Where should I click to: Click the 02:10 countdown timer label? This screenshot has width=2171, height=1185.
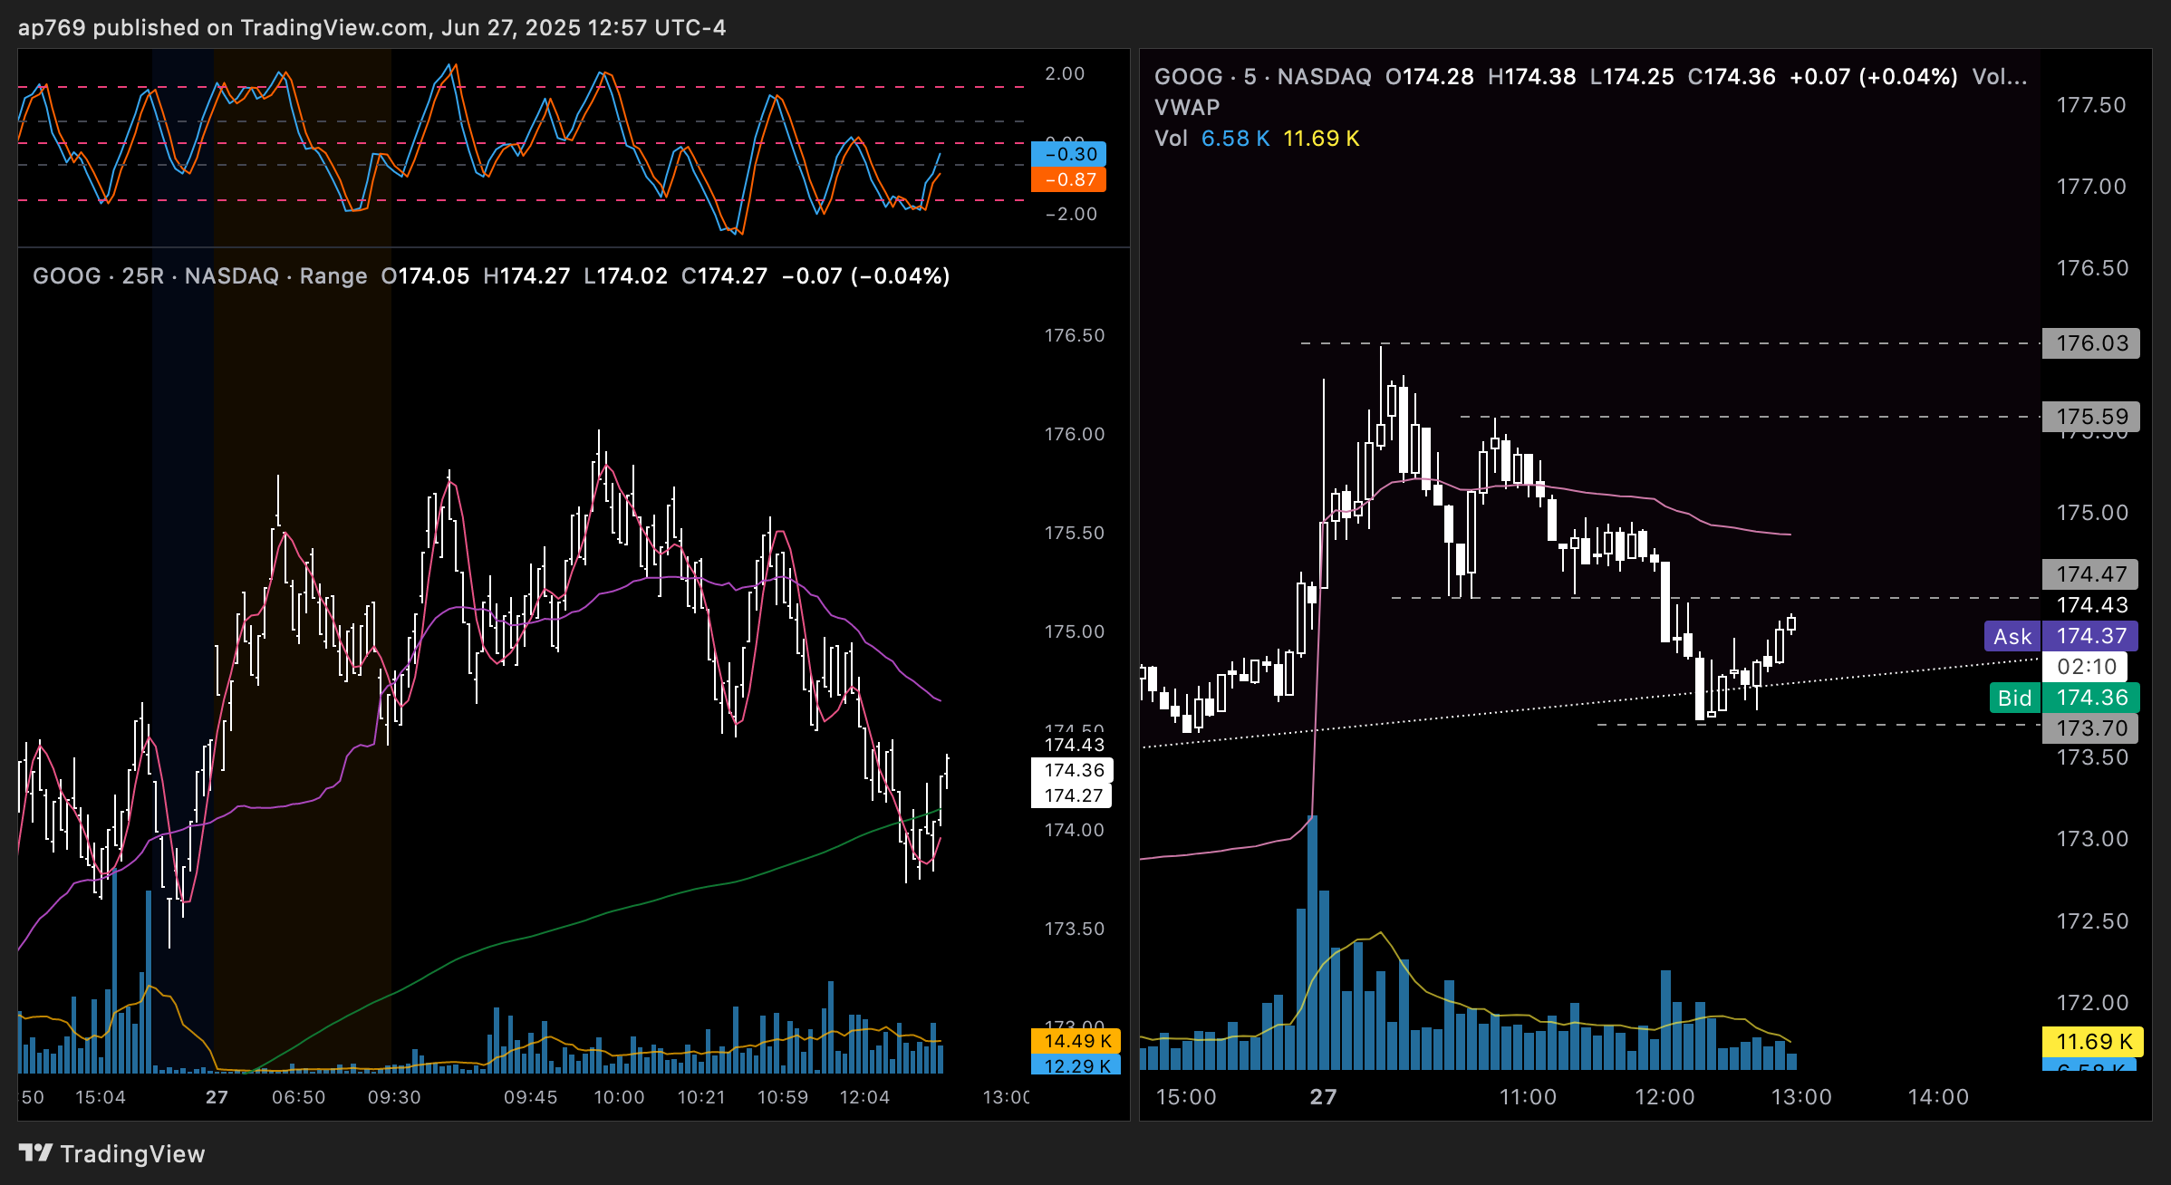click(2087, 667)
